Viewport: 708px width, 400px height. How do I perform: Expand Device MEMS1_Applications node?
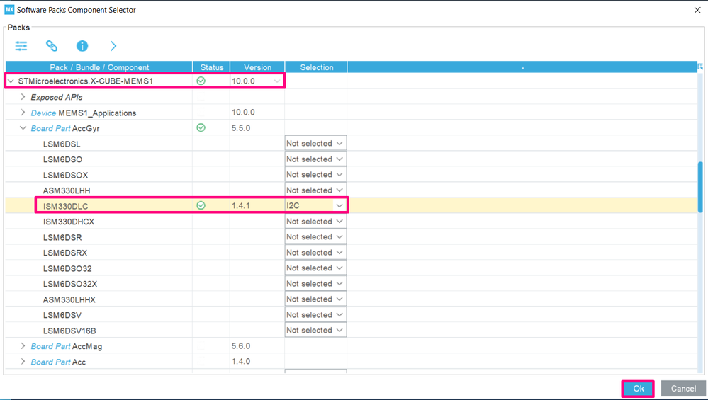pyautogui.click(x=23, y=113)
